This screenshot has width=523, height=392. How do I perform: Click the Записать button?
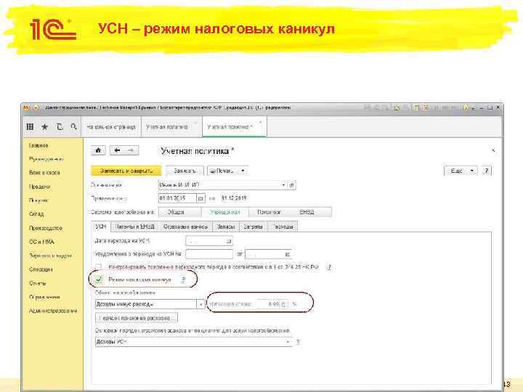point(185,171)
